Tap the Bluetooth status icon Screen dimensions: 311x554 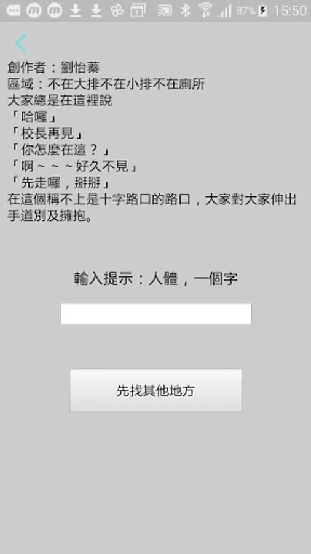[185, 10]
